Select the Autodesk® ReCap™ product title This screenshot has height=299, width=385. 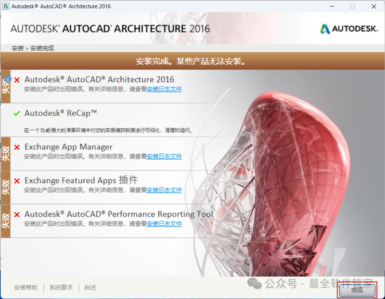click(x=60, y=113)
